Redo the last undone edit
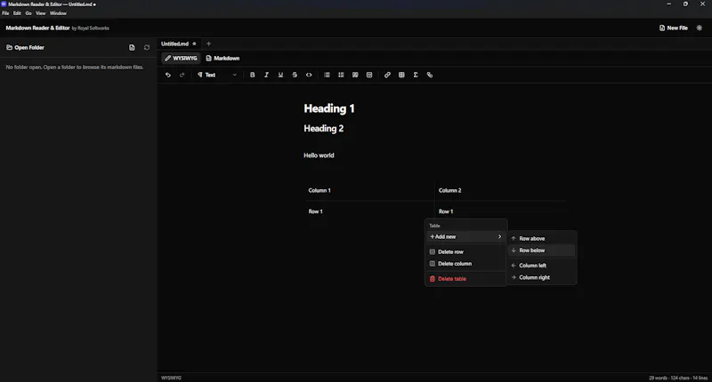The width and height of the screenshot is (712, 382). pyautogui.click(x=182, y=75)
